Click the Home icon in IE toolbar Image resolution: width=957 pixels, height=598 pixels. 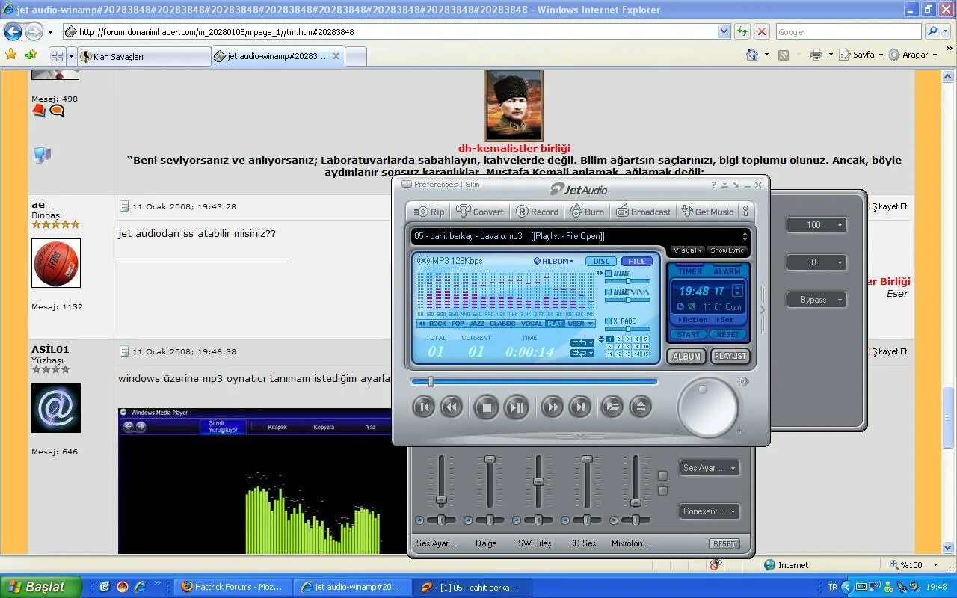(x=752, y=55)
